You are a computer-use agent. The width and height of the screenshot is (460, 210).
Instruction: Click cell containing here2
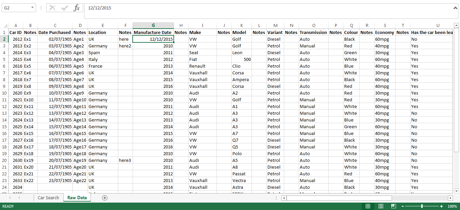pos(125,46)
